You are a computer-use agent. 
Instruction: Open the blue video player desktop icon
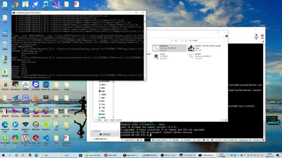[x=36, y=86]
